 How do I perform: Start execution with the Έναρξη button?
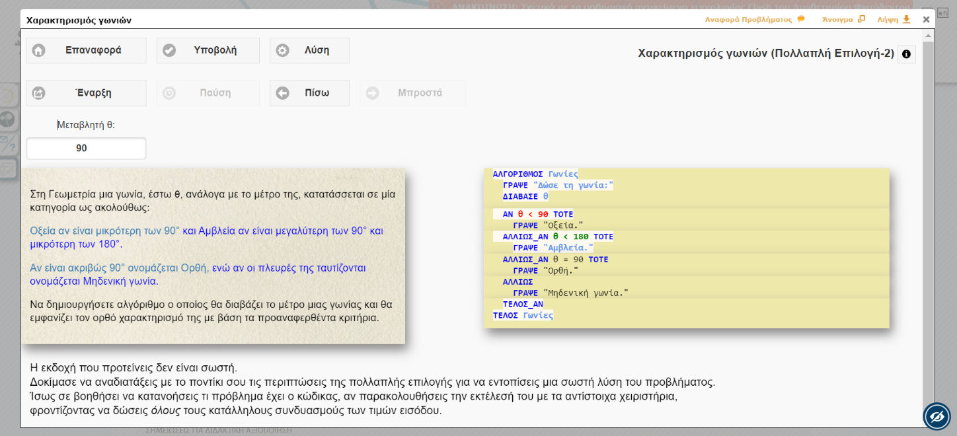pyautogui.click(x=86, y=93)
